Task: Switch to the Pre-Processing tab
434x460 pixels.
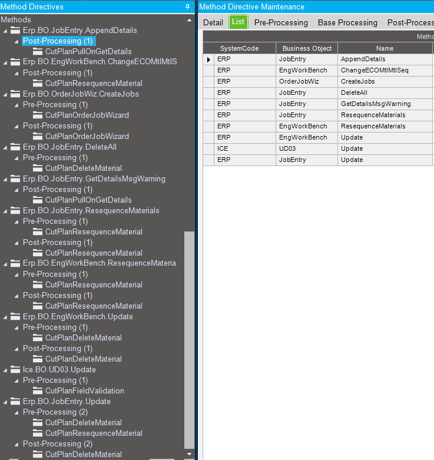Action: (x=281, y=22)
